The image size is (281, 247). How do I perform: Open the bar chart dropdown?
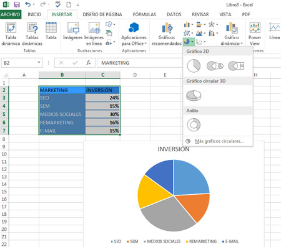(x=201, y=25)
